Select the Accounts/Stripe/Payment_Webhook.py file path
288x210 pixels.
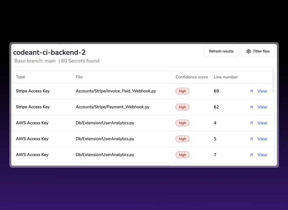coord(112,107)
